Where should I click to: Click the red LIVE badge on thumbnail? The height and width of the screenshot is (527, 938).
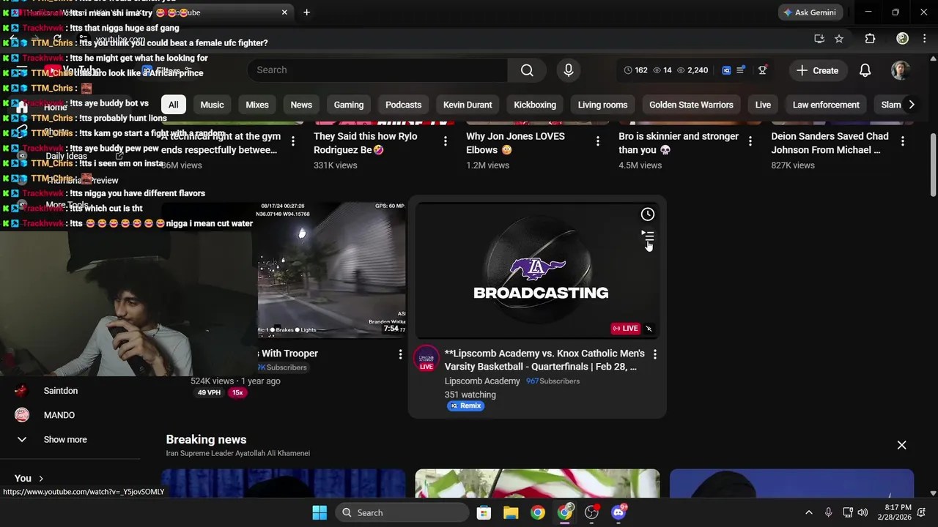[626, 329]
